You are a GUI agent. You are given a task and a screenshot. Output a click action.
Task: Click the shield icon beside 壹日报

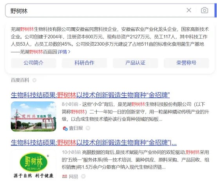pos(88,128)
